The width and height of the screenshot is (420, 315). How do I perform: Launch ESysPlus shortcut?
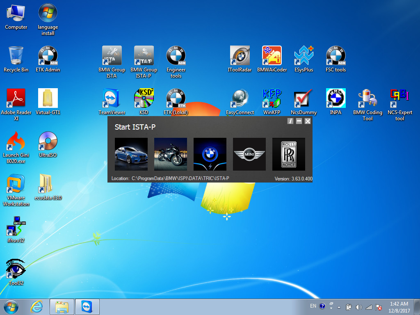[304, 59]
